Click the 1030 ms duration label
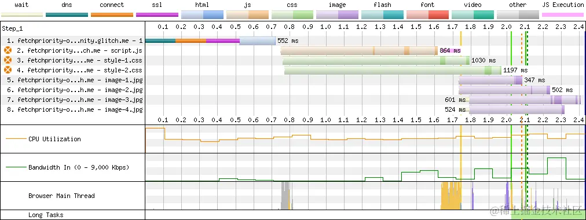 click(484, 61)
